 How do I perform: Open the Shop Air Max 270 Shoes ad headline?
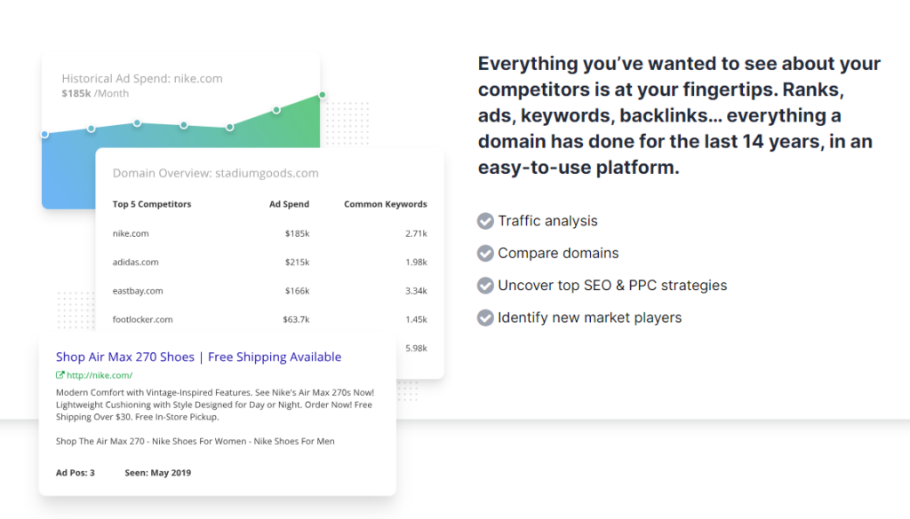[x=198, y=357]
